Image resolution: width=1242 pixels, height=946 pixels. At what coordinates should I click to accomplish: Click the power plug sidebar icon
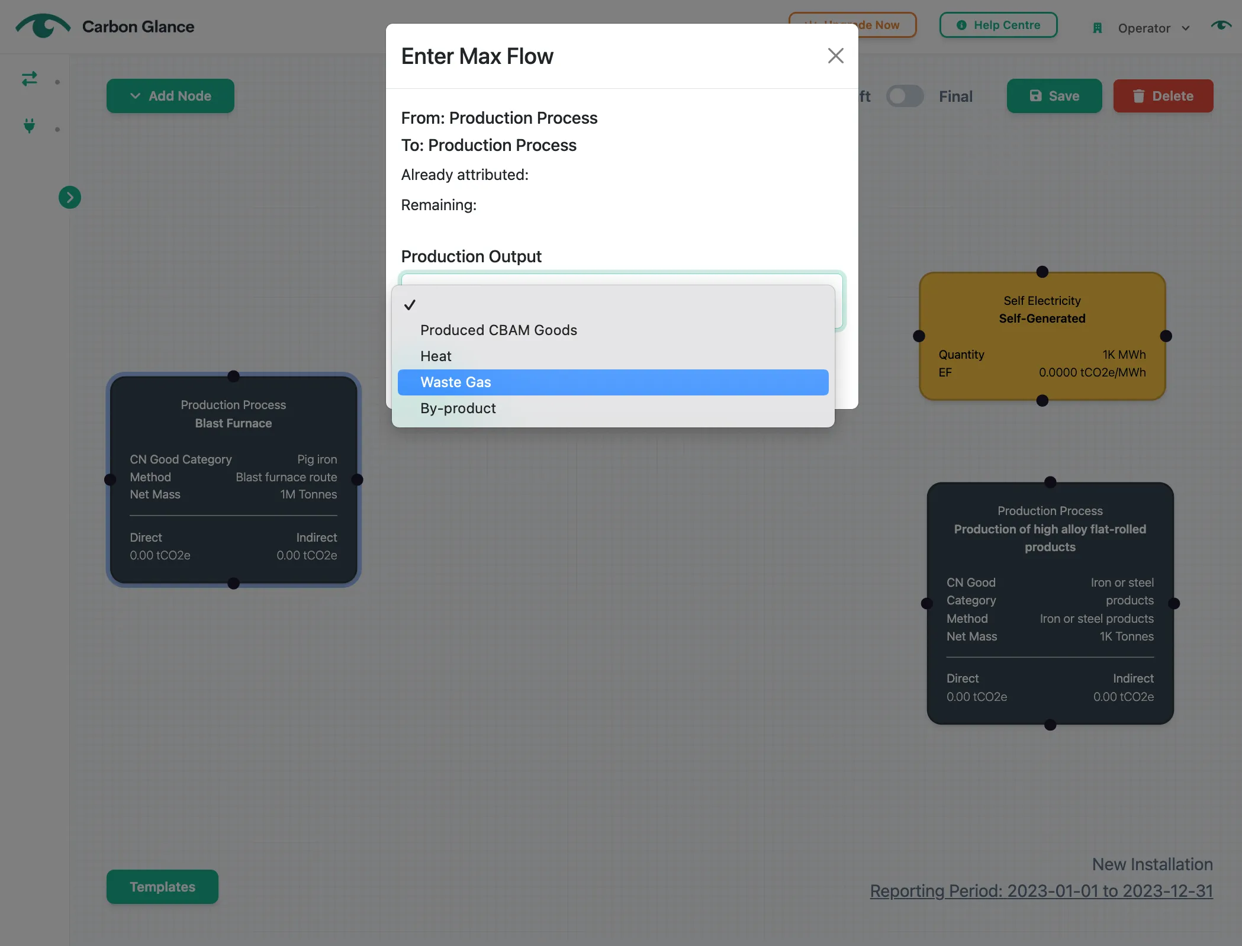pyautogui.click(x=29, y=126)
